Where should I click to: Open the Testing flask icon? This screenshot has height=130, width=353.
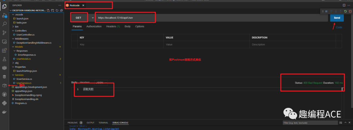[x=4, y=59]
